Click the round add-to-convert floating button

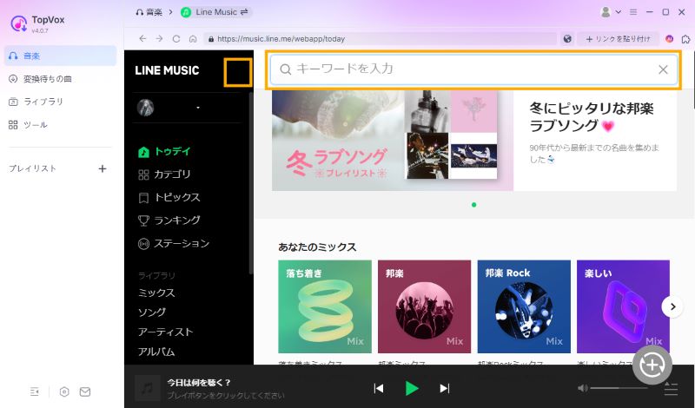(x=652, y=365)
